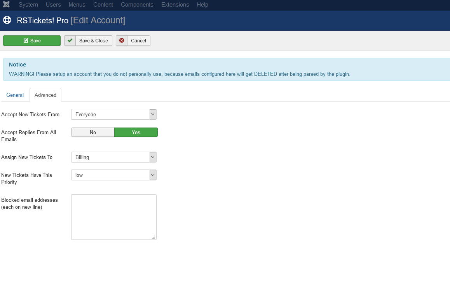Click the Assign New Tickets To label
Viewport: 450px width, 306px height.
pyautogui.click(x=27, y=157)
